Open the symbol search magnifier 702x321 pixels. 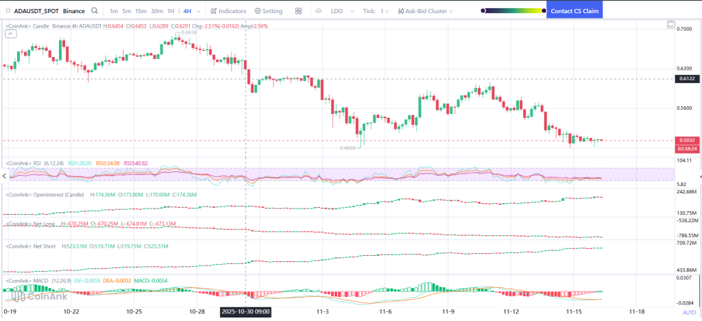point(94,12)
